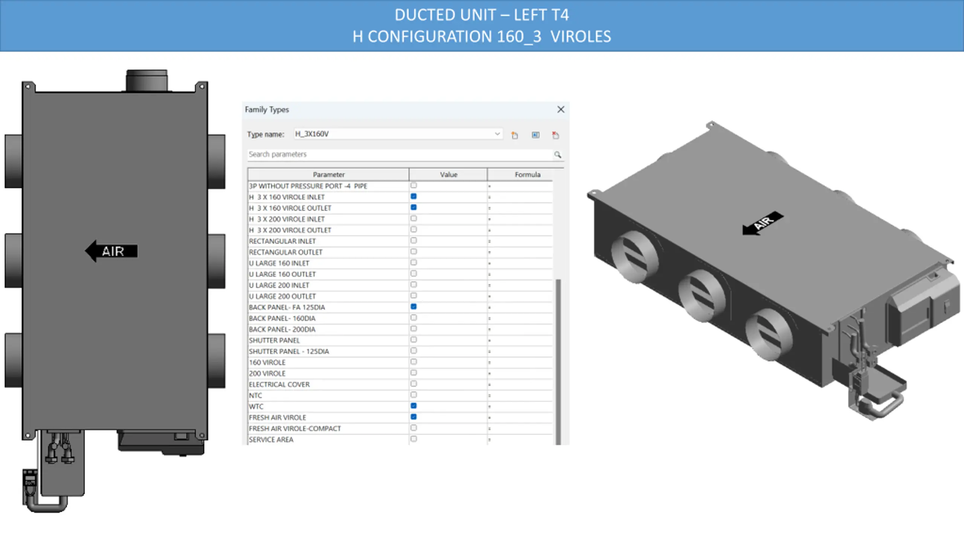This screenshot has height=542, width=964.
Task: Close the Family Types dialog
Action: (x=561, y=109)
